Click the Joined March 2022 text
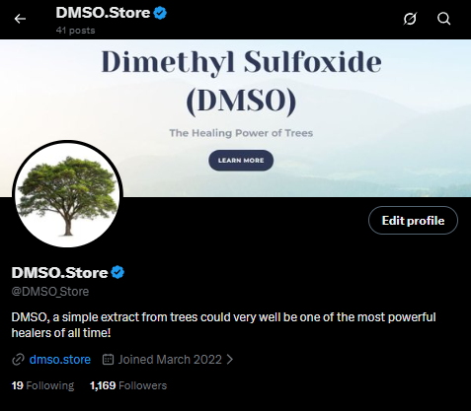471x411 pixels. point(170,360)
